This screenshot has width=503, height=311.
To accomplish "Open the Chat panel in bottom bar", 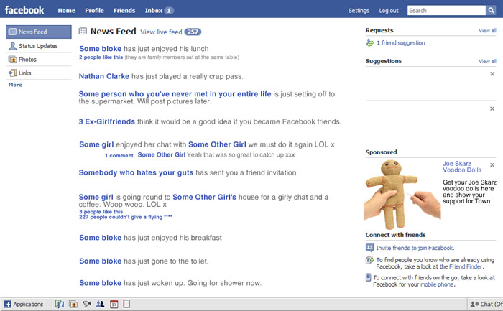I will tap(485, 304).
